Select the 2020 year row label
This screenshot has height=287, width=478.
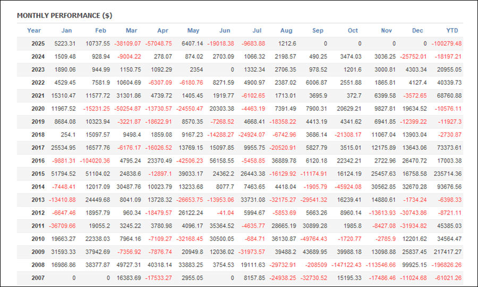[x=38, y=109]
